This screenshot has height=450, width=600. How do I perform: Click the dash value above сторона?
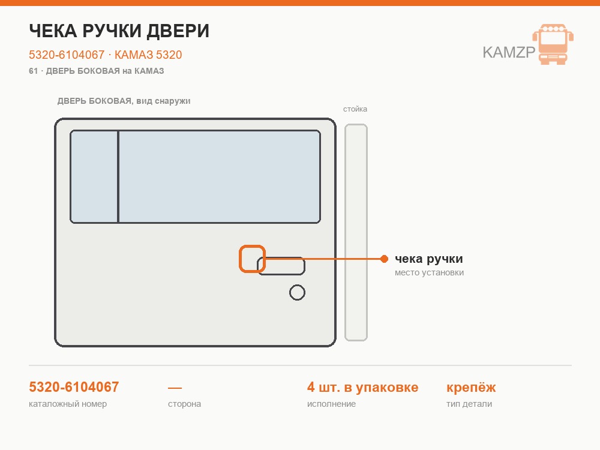tap(175, 388)
